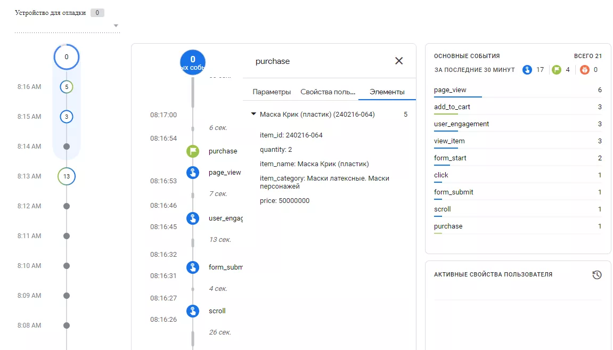Click the 08:17:00 timestamp in stream
This screenshot has width=613, height=350.
click(x=164, y=115)
